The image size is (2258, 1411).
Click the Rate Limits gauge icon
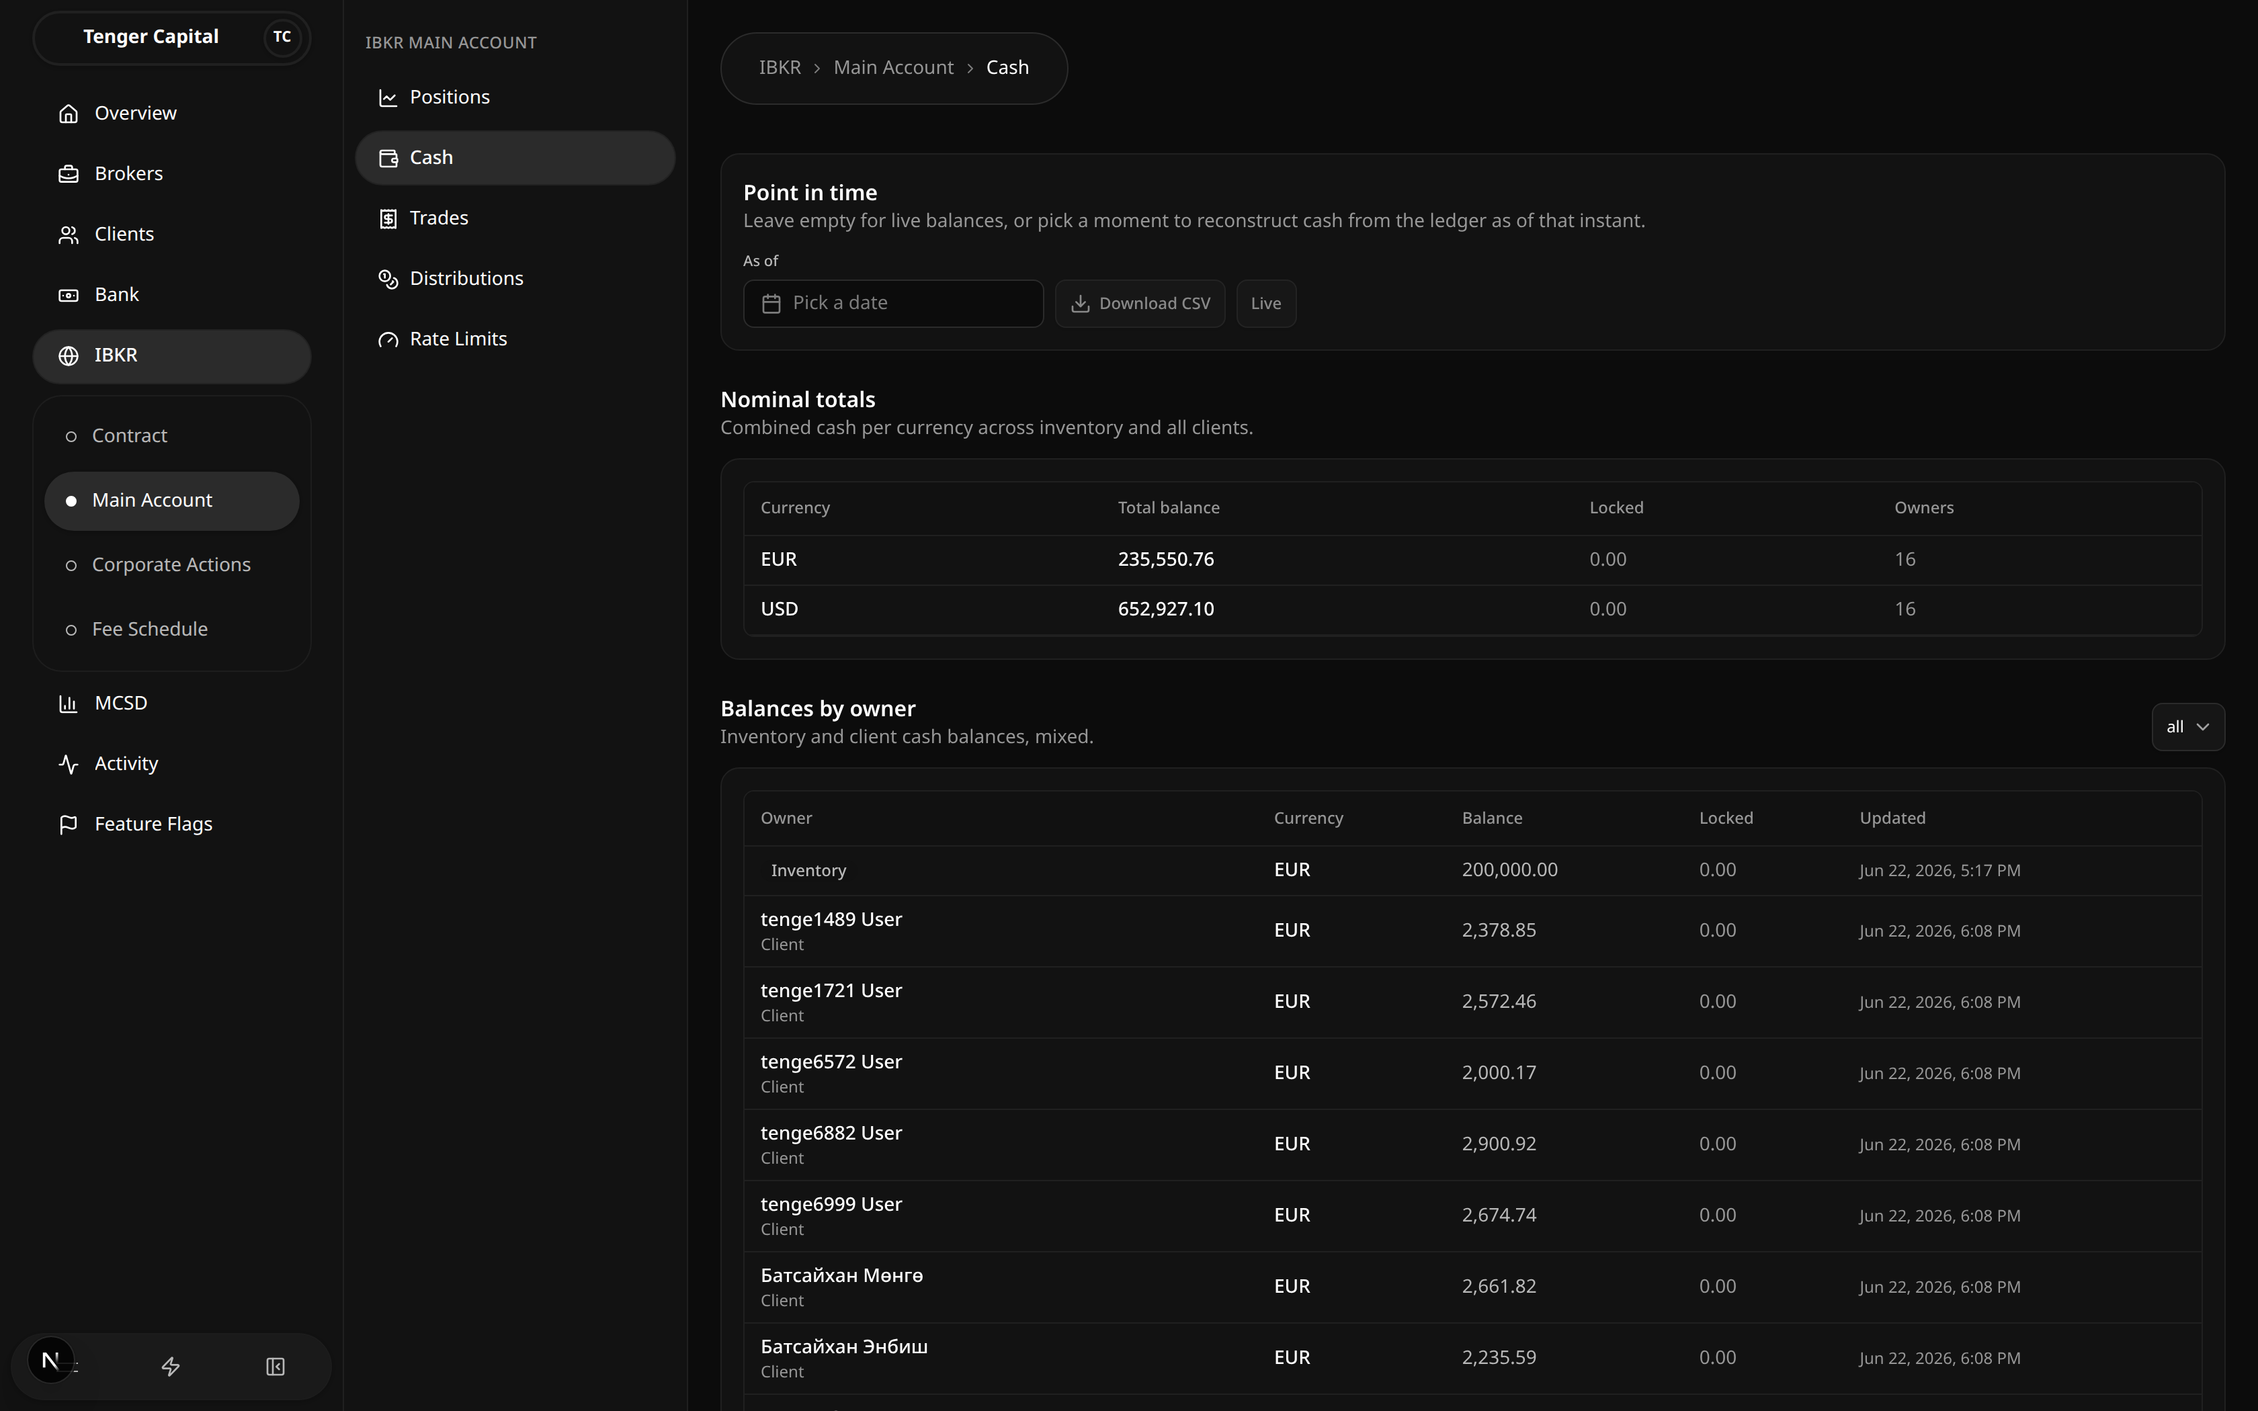(388, 340)
